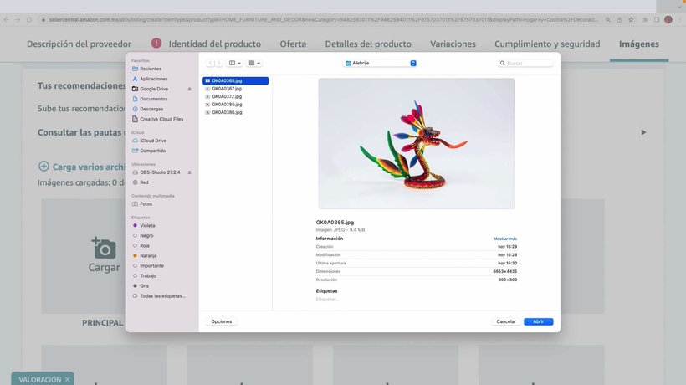
Task: Filter by the Gris tag
Action: tap(145, 285)
